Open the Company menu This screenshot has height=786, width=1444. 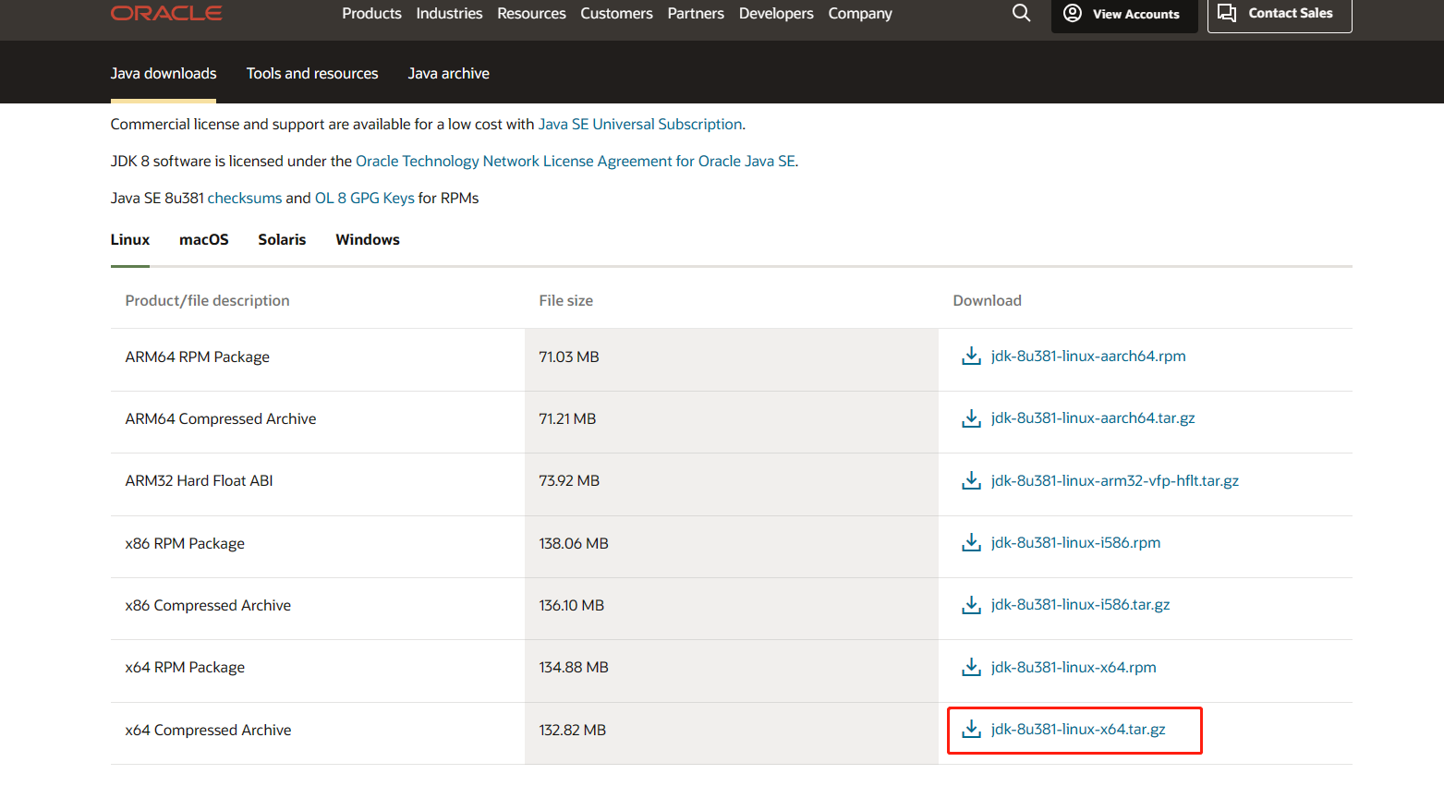pyautogui.click(x=860, y=14)
